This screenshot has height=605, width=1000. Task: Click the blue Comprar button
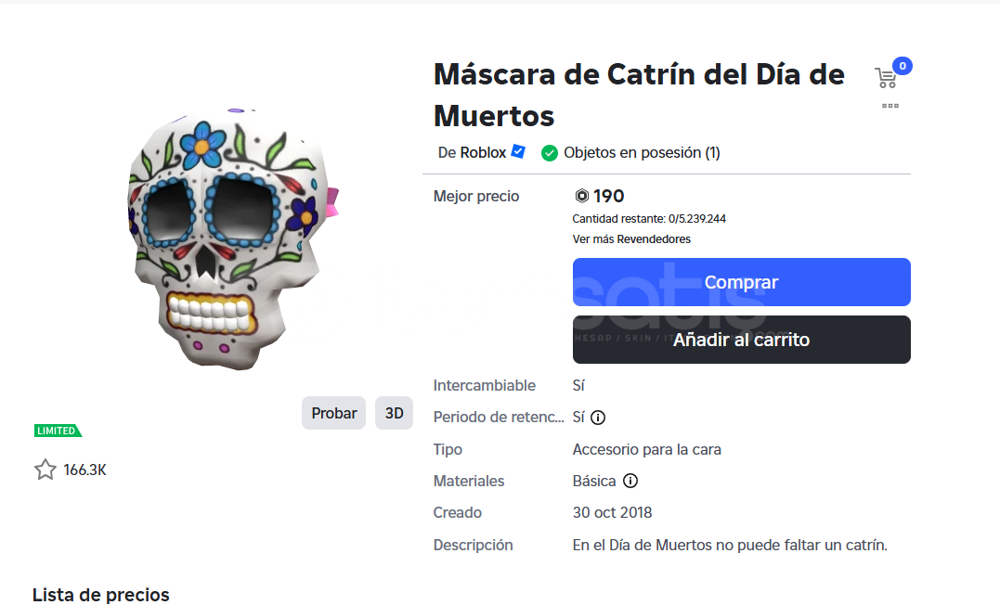pos(741,282)
